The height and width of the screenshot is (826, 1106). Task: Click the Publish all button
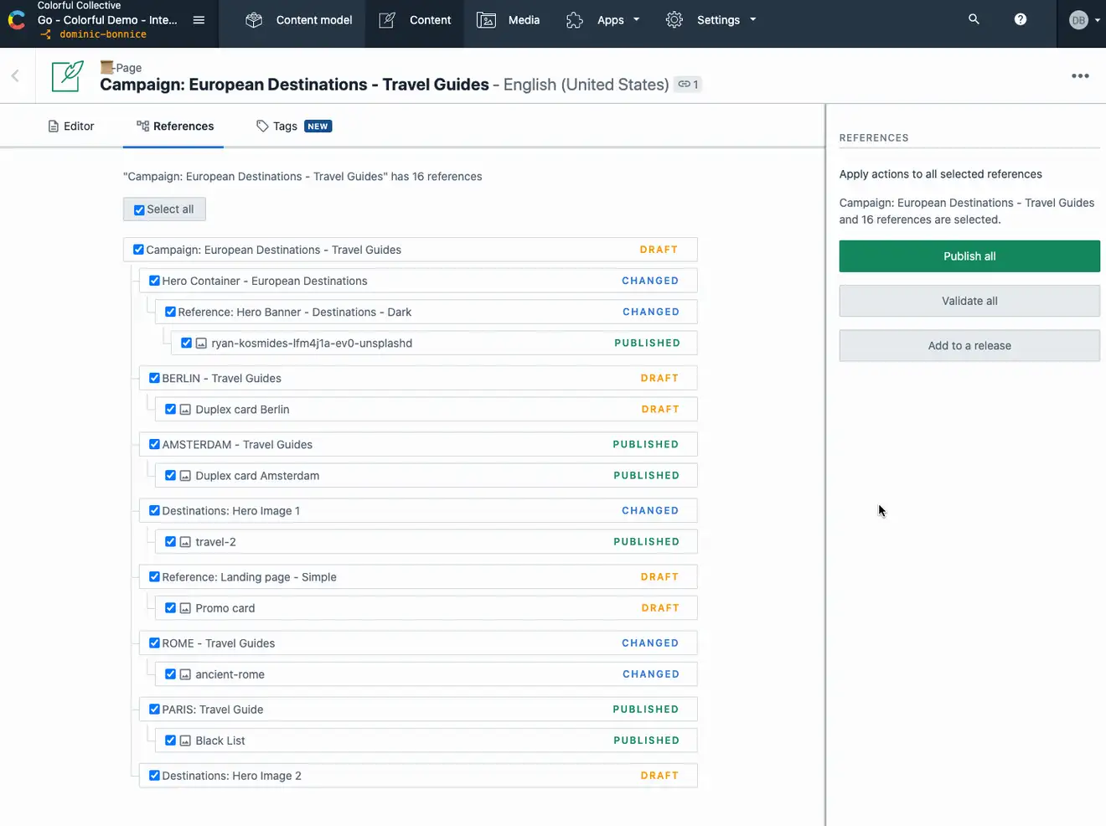click(969, 256)
